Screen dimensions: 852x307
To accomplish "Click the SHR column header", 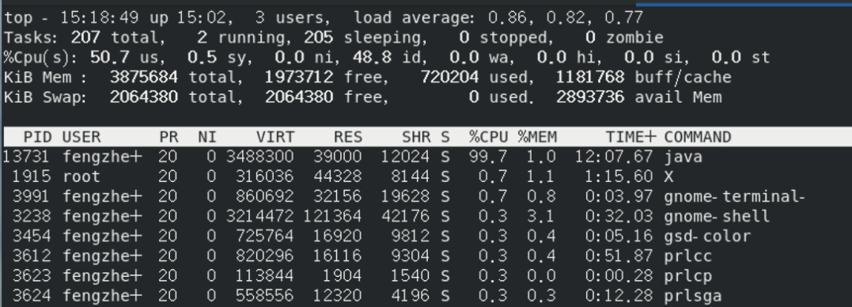I will pyautogui.click(x=416, y=137).
